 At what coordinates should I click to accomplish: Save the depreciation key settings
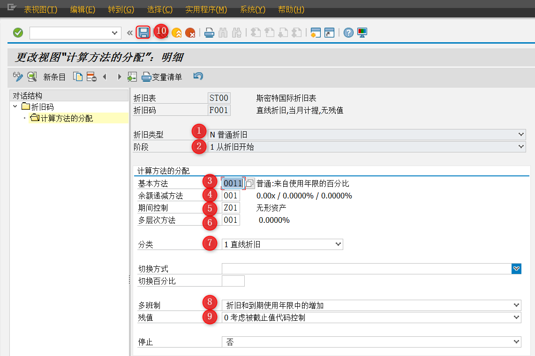tap(143, 32)
